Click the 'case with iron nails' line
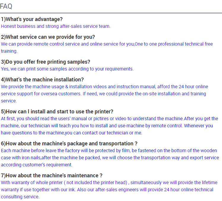222x201 pixels. 110,158
